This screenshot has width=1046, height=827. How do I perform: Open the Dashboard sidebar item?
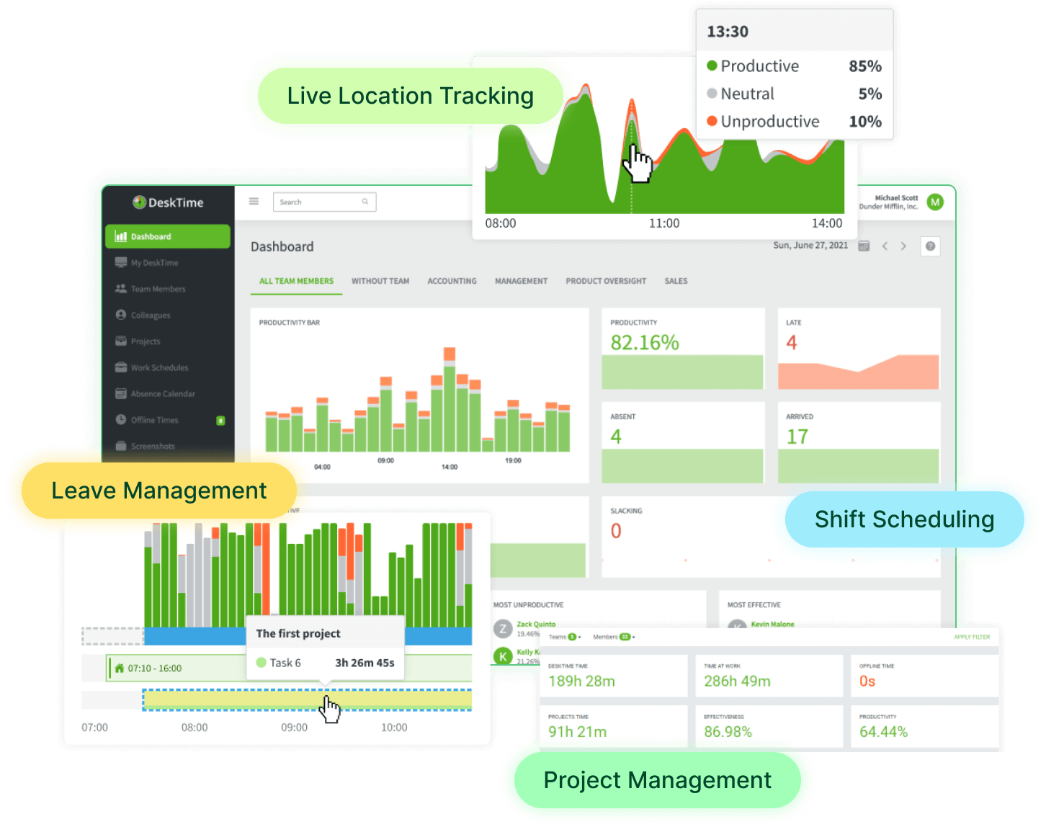(168, 236)
